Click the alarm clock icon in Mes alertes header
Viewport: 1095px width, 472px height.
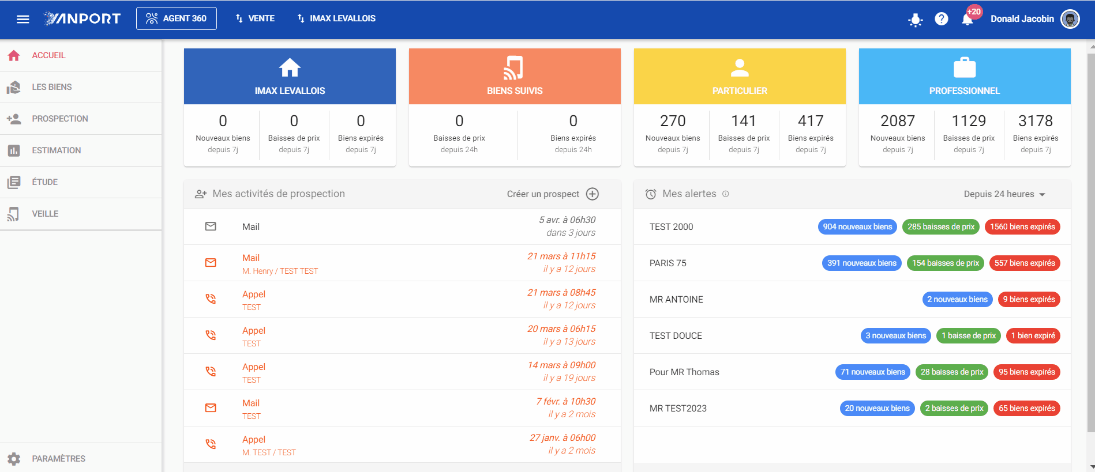tap(651, 194)
